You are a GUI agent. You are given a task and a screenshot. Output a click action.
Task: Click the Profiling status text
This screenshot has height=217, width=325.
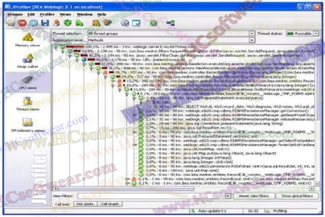coord(279,211)
